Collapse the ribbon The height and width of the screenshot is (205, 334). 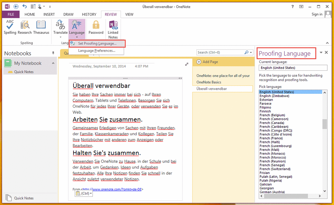(x=327, y=43)
